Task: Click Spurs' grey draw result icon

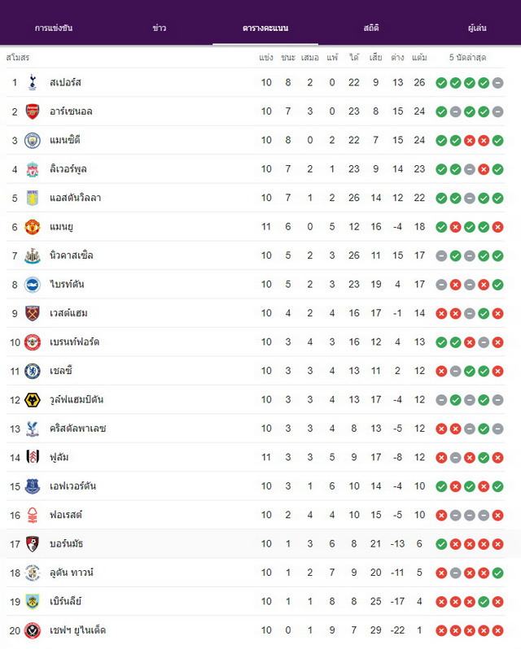Action: click(498, 83)
